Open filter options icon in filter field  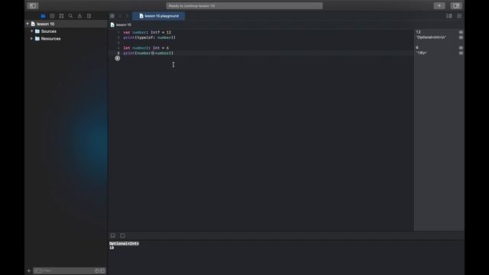(x=38, y=270)
